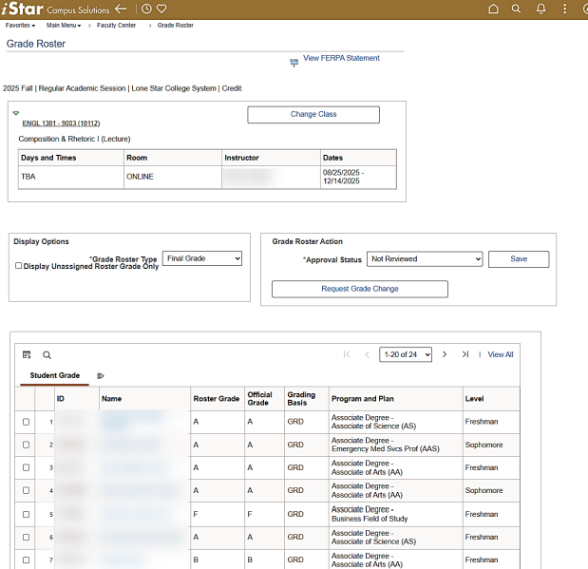Viewport: 588px width, 569px height.
Task: Select checkbox for student row 1
Action: (x=26, y=422)
